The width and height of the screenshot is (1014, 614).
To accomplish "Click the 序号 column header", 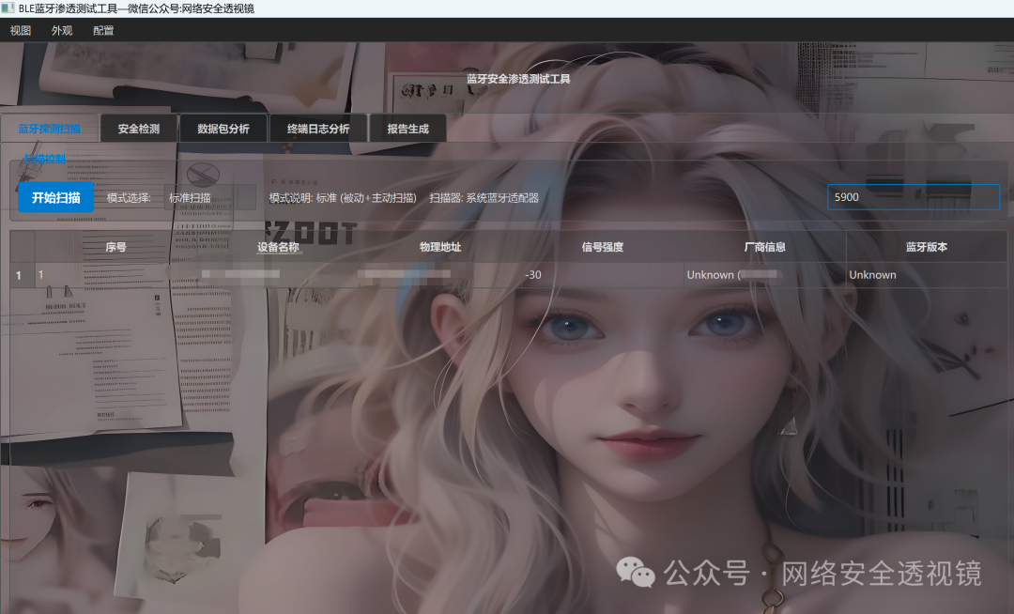I will coord(115,247).
